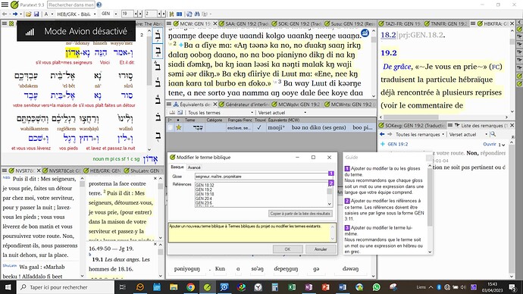The height and width of the screenshot is (294, 523).
Task: Open Windows Start menu
Action: click(8, 287)
